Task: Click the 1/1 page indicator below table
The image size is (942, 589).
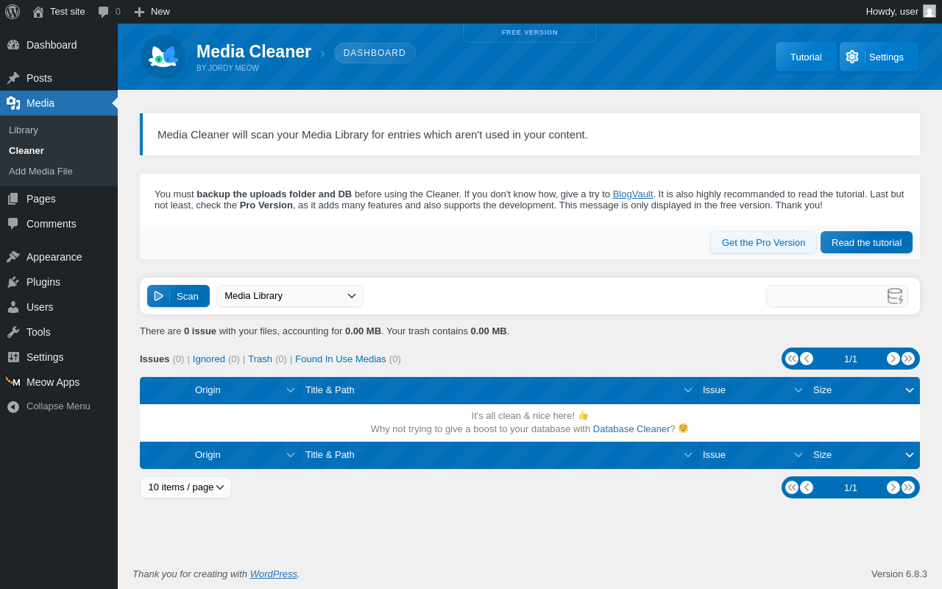Action: coord(851,488)
